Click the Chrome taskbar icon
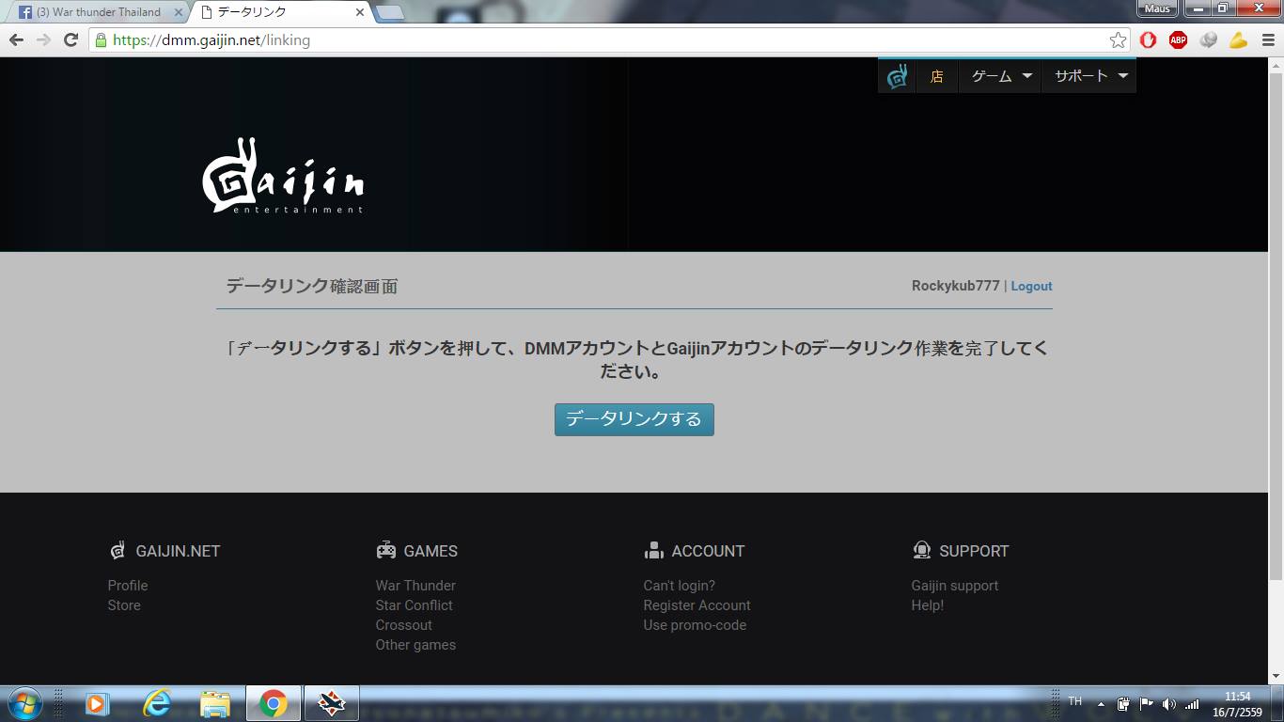 [x=274, y=703]
